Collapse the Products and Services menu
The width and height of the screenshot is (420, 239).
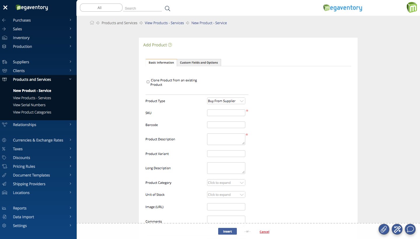click(x=70, y=79)
